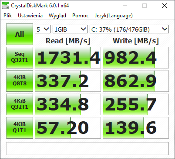Click the 4KiB Q1T1 read result 57.20
The image size is (175, 159).
(x=68, y=128)
